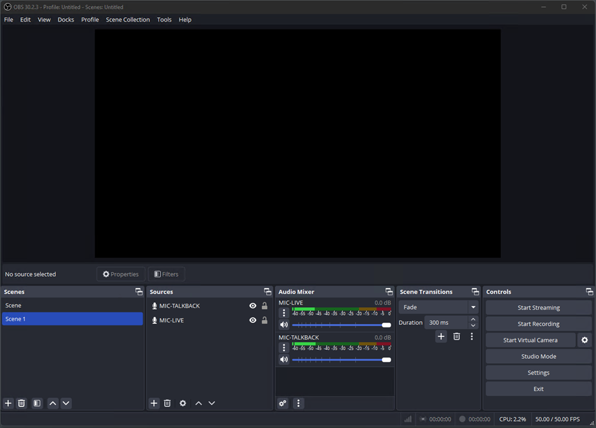Enter Studio Mode

click(x=538, y=357)
